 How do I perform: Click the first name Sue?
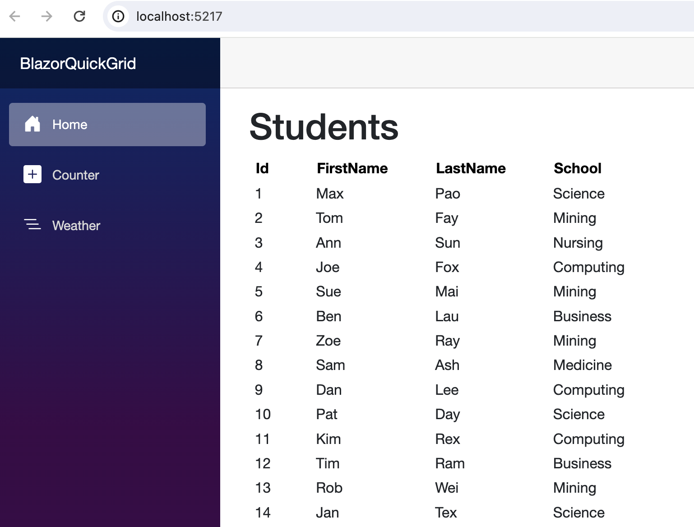click(x=328, y=291)
